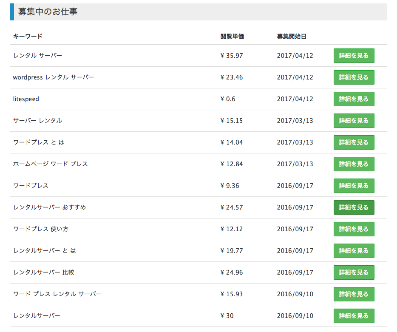This screenshot has height=332, width=397.
Task: Select the 募集中のお仕事 heading
Action: point(48,11)
